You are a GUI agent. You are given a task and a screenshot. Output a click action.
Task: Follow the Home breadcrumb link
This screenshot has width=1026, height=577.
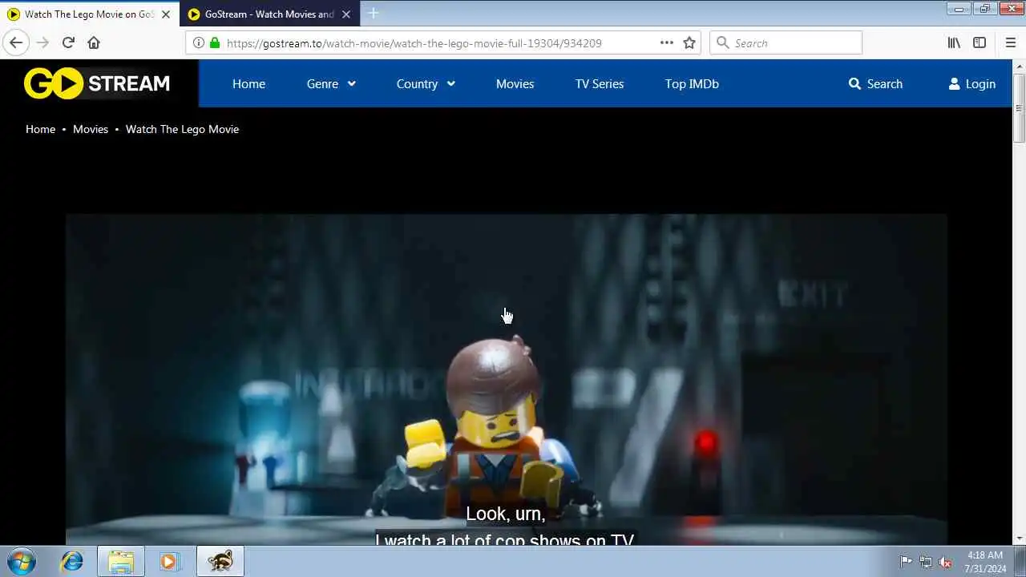click(40, 129)
